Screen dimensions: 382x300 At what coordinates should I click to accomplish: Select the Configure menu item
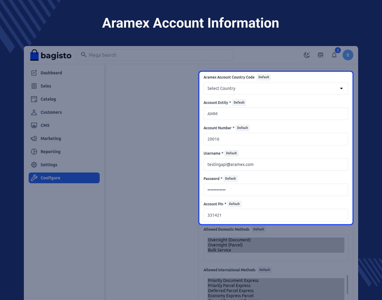(64, 178)
